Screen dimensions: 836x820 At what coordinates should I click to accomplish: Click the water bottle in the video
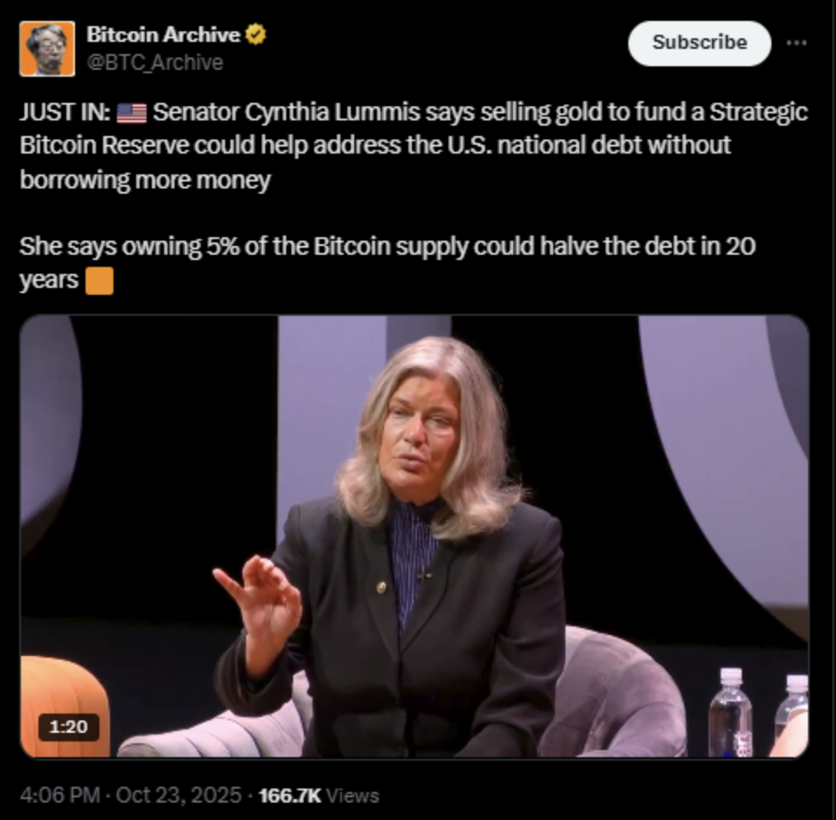coord(730,713)
